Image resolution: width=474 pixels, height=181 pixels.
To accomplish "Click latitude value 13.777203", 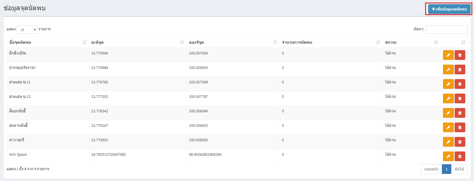I will (x=99, y=97).
